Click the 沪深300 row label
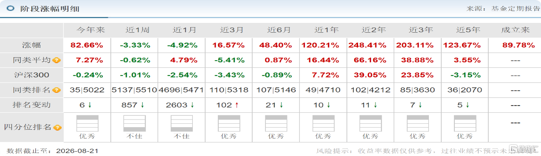This screenshot has width=541, height=156. point(32,75)
